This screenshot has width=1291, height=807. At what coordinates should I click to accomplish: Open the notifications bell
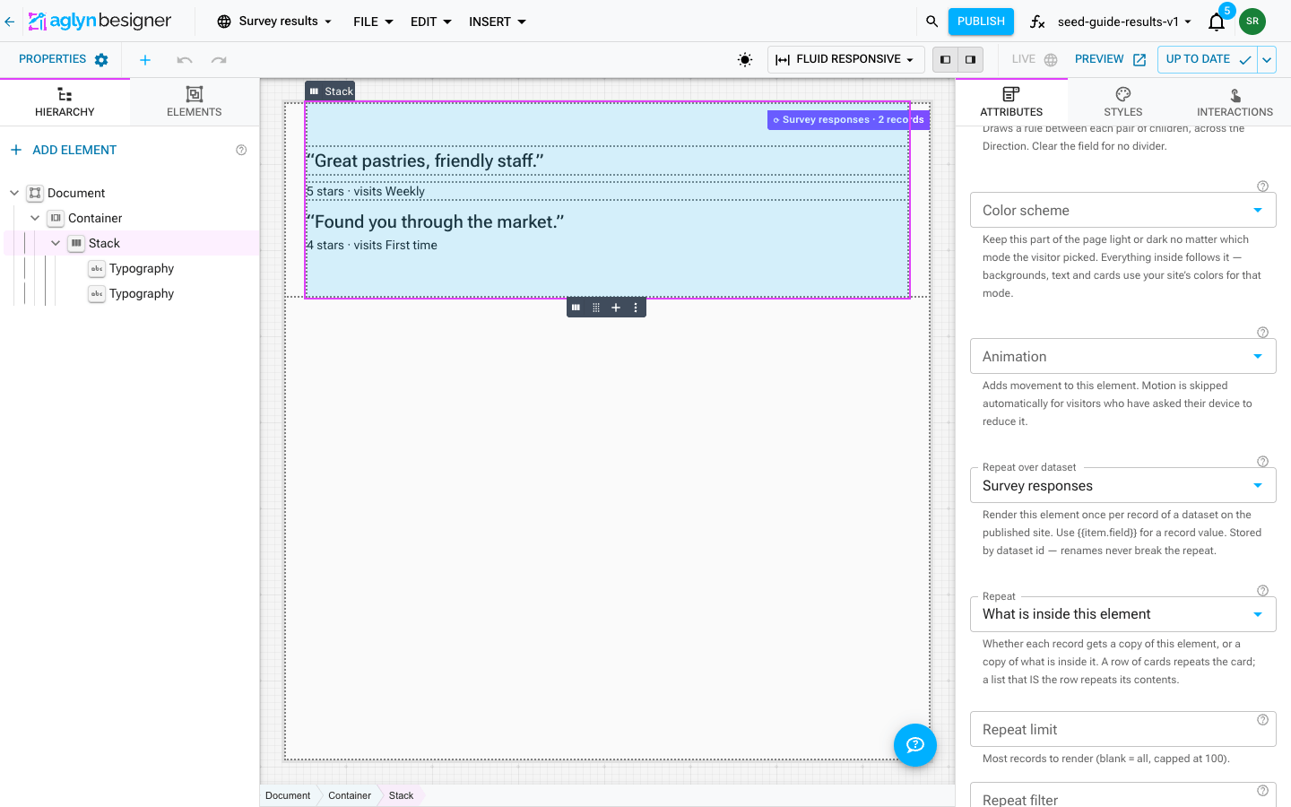pyautogui.click(x=1217, y=22)
